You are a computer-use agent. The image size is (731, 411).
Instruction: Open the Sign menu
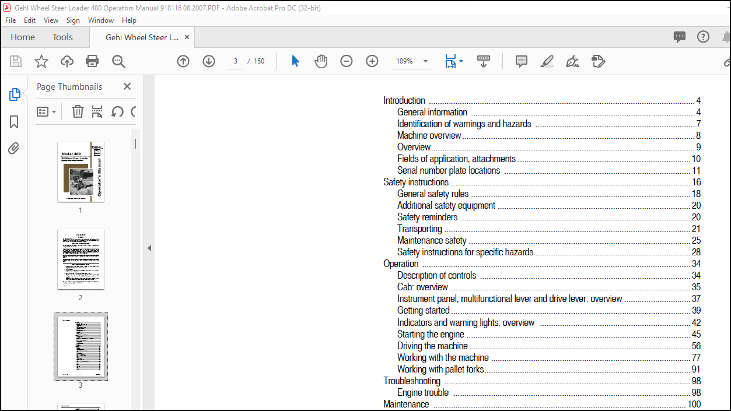[73, 20]
